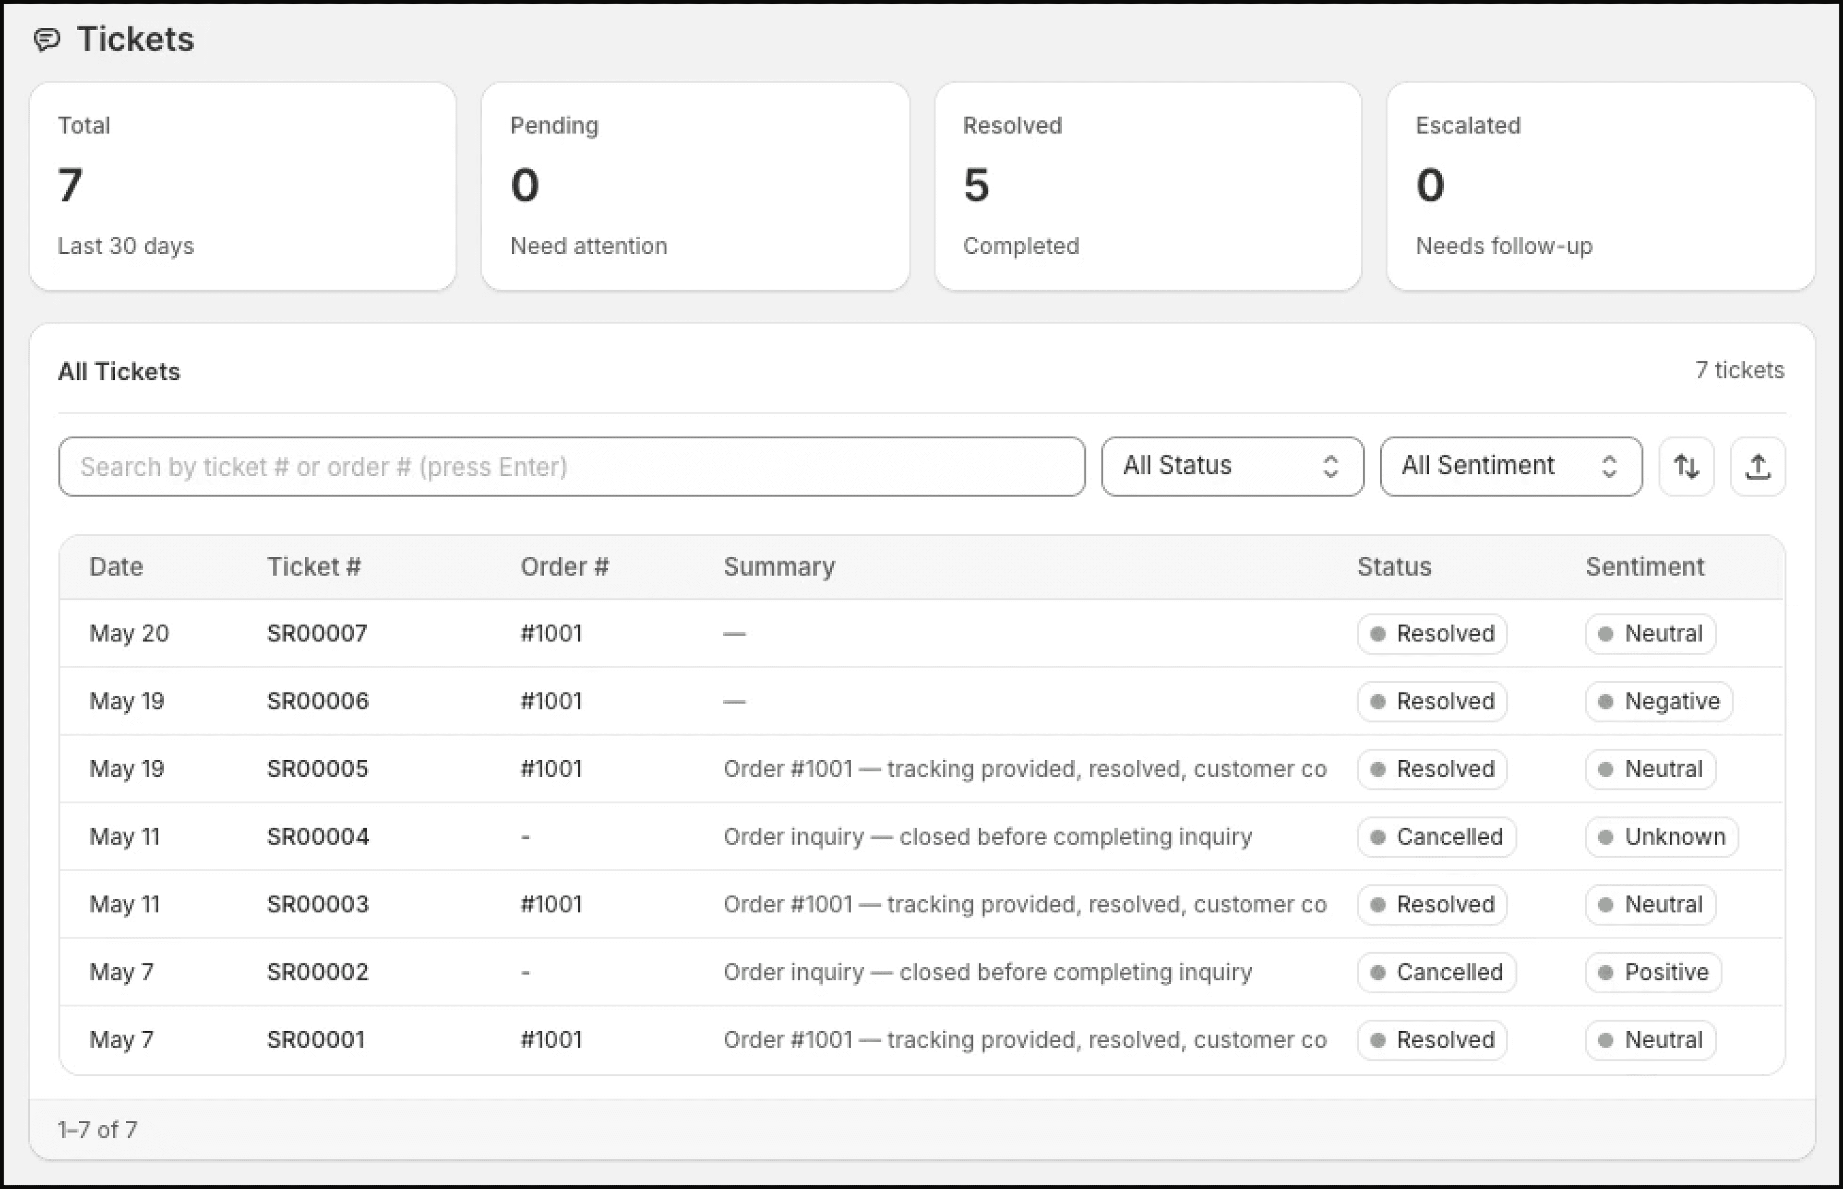Click the Negative sentiment badge
The height and width of the screenshot is (1189, 1843).
(x=1659, y=701)
